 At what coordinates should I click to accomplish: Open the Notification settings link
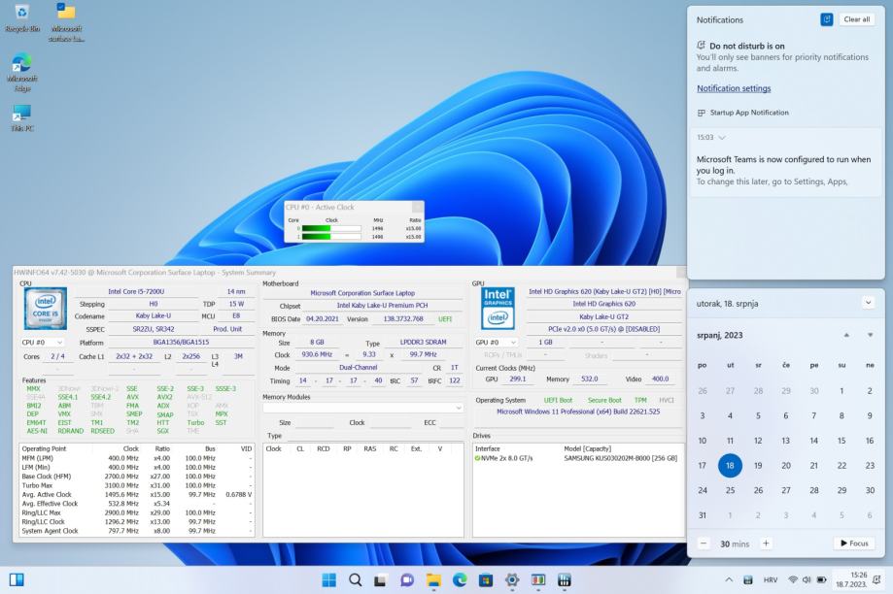coord(734,88)
